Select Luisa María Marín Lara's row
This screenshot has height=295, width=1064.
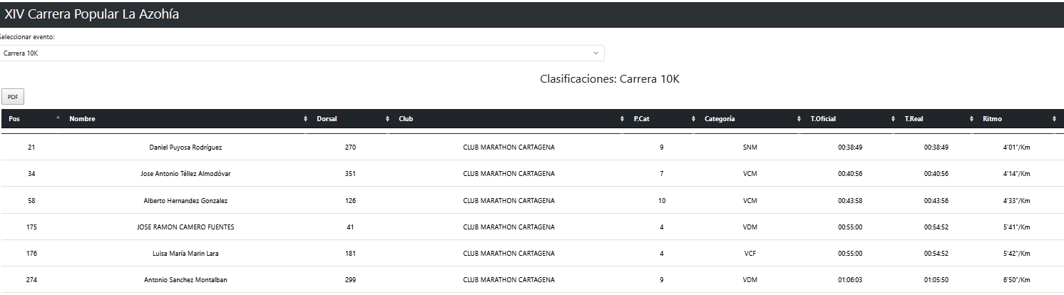[185, 254]
